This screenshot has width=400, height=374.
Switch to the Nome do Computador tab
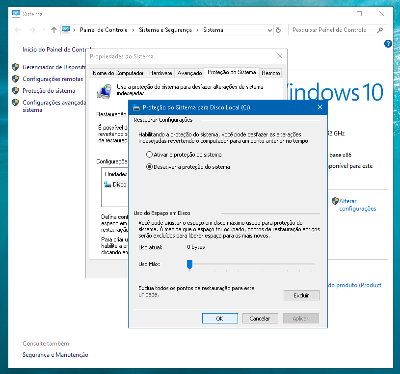click(x=118, y=73)
